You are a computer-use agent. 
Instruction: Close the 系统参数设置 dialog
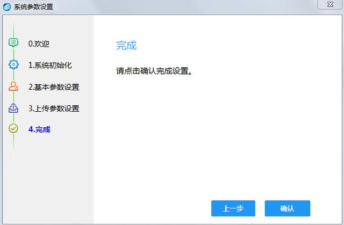[x=330, y=4]
